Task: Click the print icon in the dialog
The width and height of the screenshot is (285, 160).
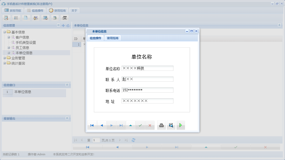Action: click(x=161, y=125)
